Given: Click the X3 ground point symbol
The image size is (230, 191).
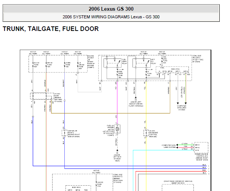Looking at the screenshot, I should [136, 97].
